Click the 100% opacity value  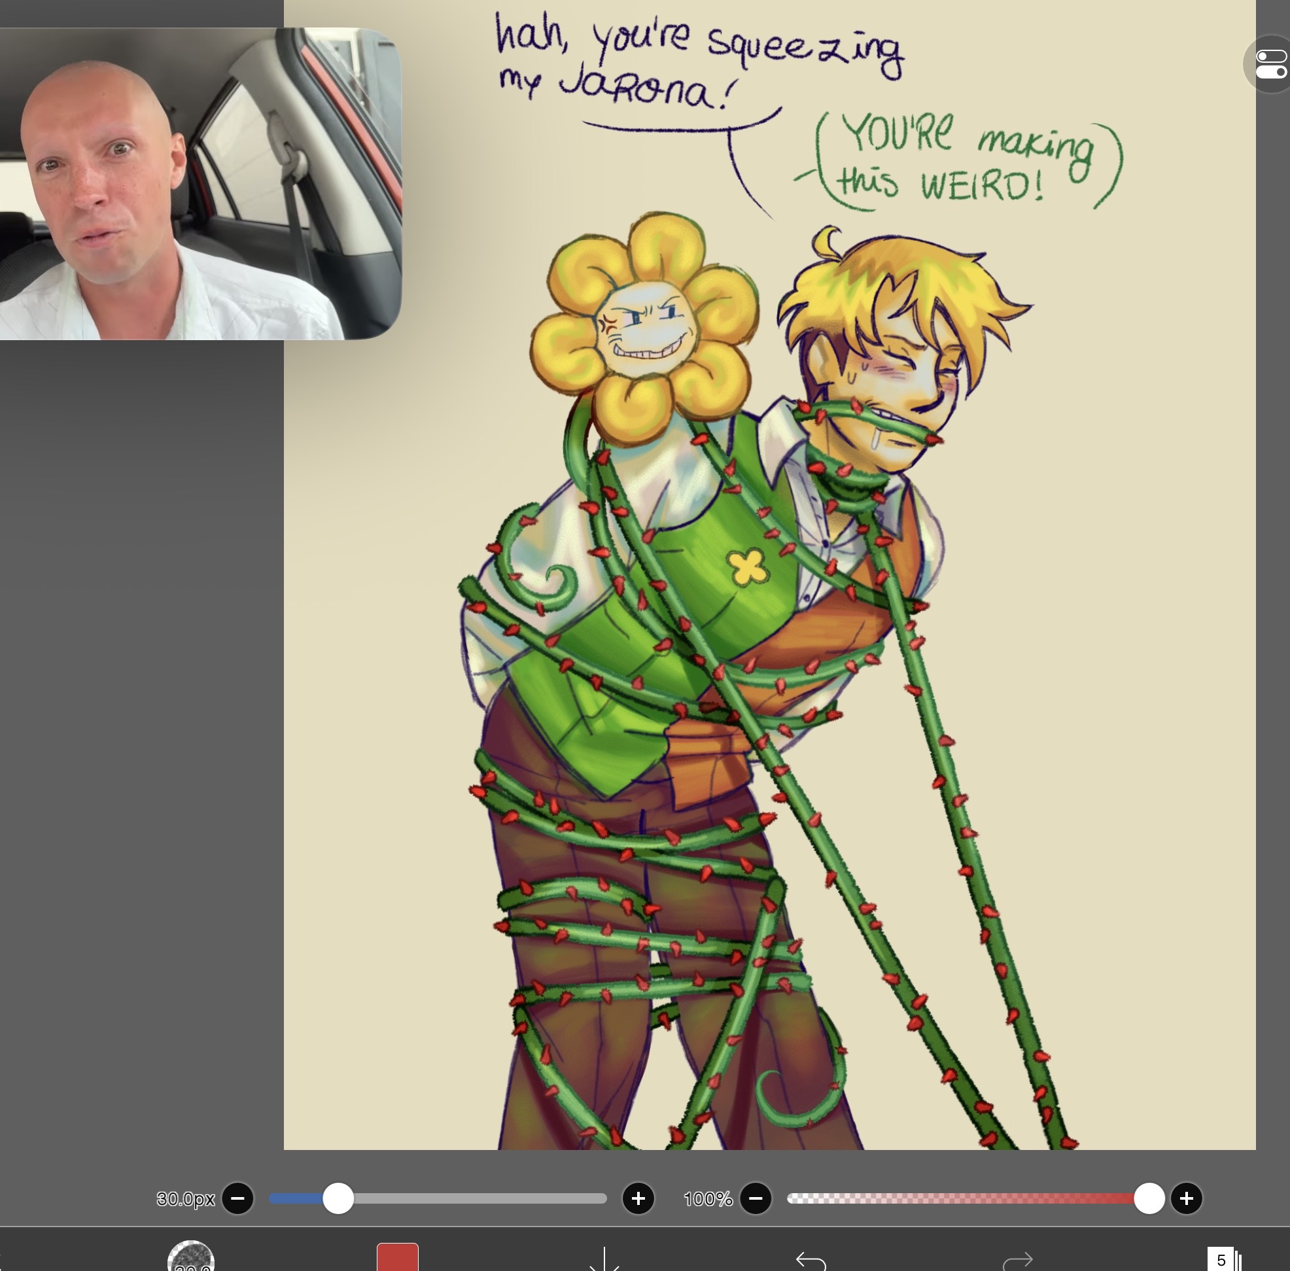(708, 1200)
